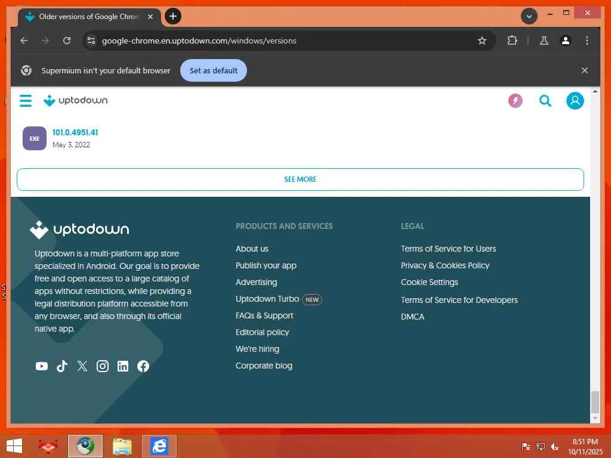The image size is (611, 458).
Task: Click Set as default button
Action: click(x=214, y=70)
